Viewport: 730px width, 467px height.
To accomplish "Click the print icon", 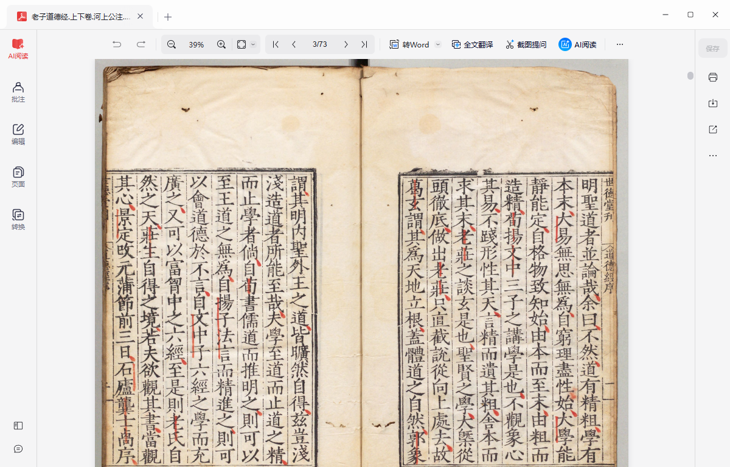I will [x=713, y=77].
